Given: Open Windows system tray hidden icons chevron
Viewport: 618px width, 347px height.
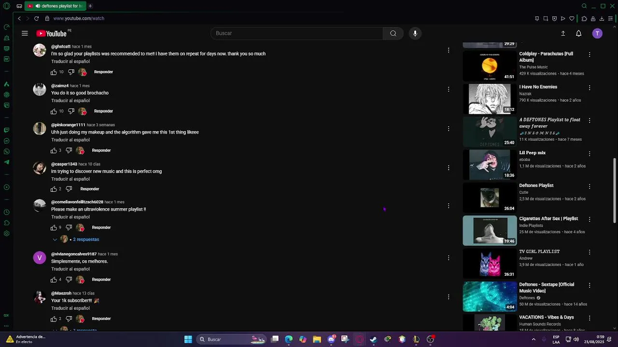Looking at the screenshot, I should point(534,339).
